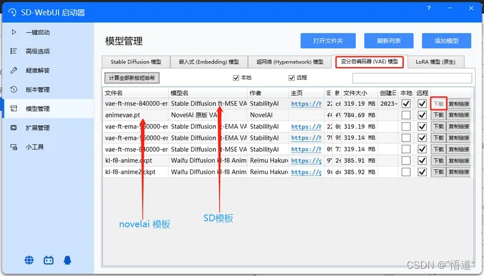Switch to 嵌入式 (Embedding) 模型 tab
484x276 pixels.
[x=209, y=62]
